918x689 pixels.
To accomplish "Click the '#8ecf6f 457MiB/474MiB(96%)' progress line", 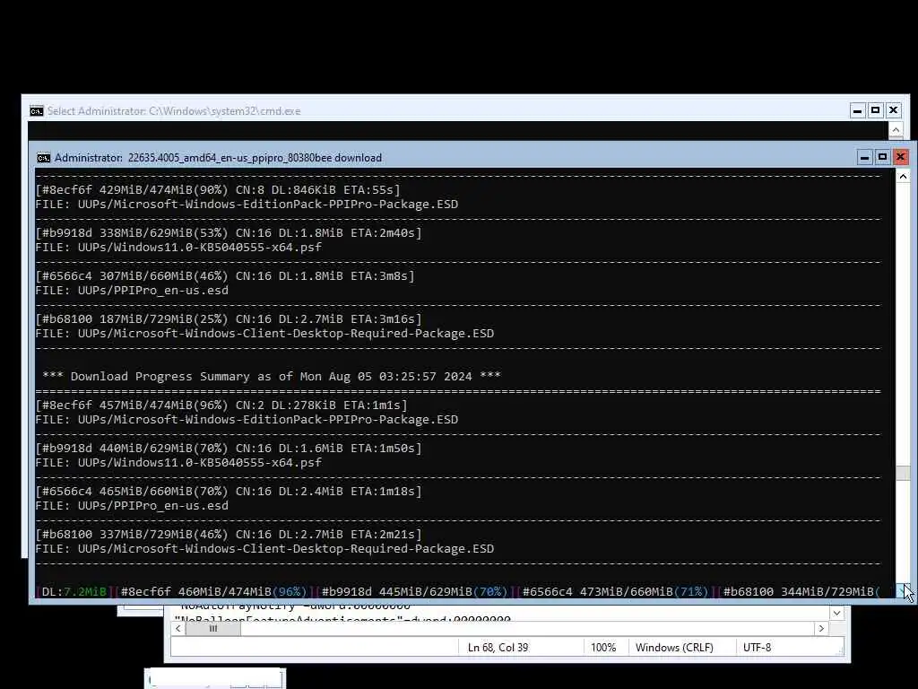I will [x=221, y=405].
